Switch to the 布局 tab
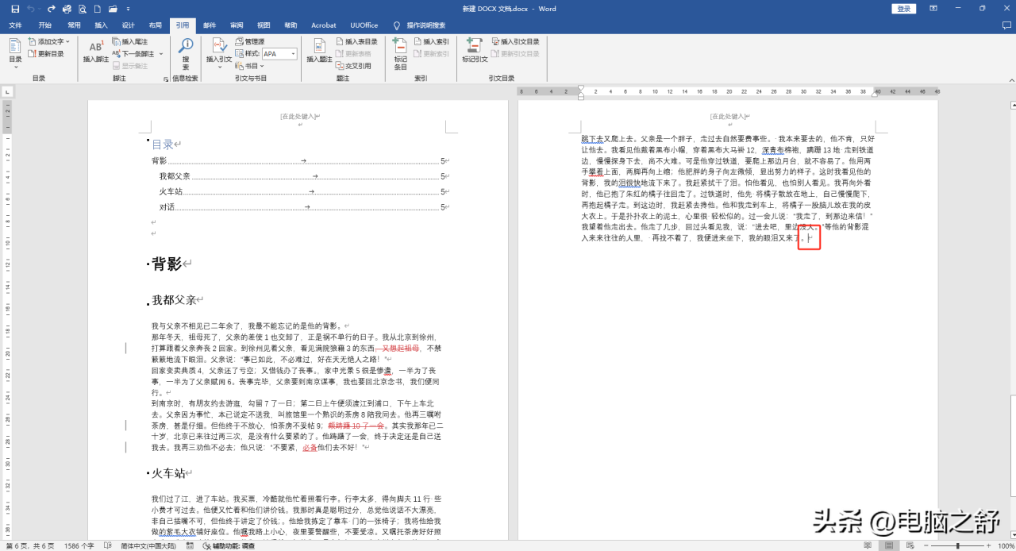This screenshot has width=1016, height=551. pos(156,25)
